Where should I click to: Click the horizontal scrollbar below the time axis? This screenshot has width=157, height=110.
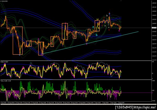click(78, 104)
